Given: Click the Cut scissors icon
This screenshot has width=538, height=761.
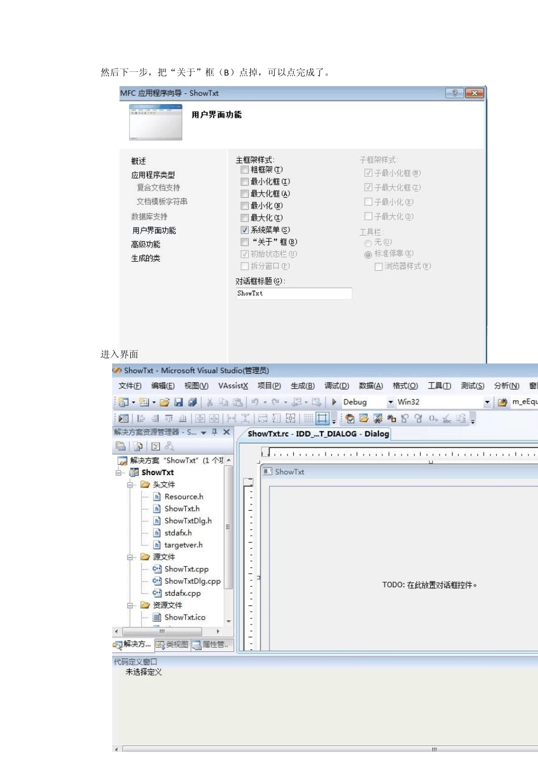Looking at the screenshot, I should (210, 402).
